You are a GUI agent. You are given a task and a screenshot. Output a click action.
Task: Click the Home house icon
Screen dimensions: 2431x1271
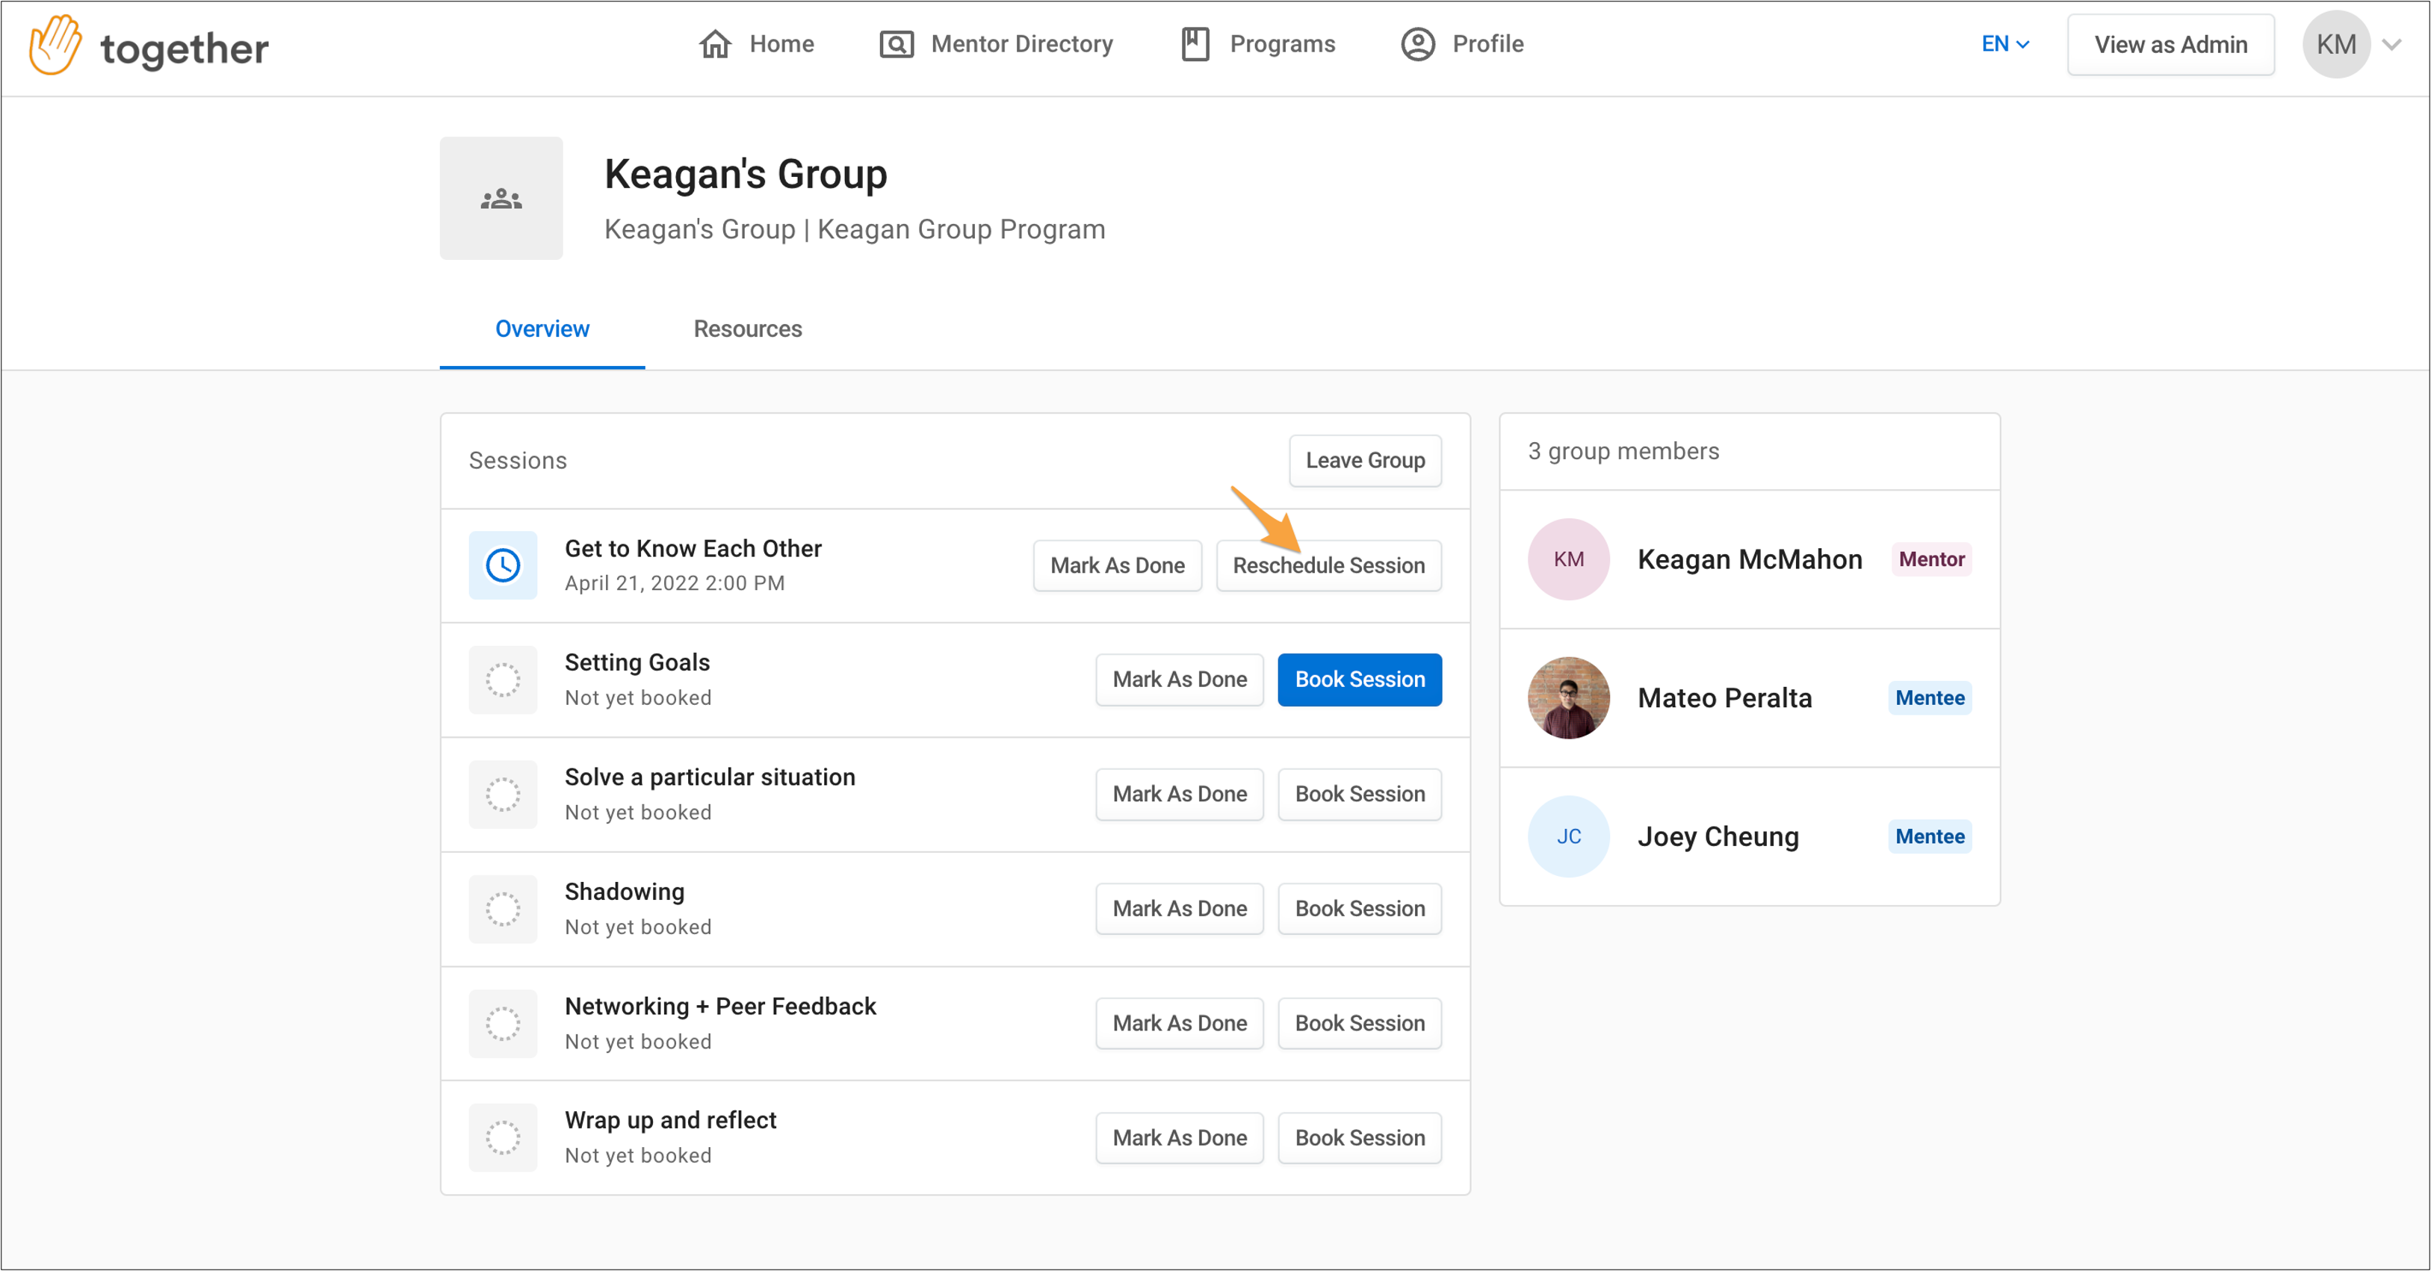coord(714,44)
